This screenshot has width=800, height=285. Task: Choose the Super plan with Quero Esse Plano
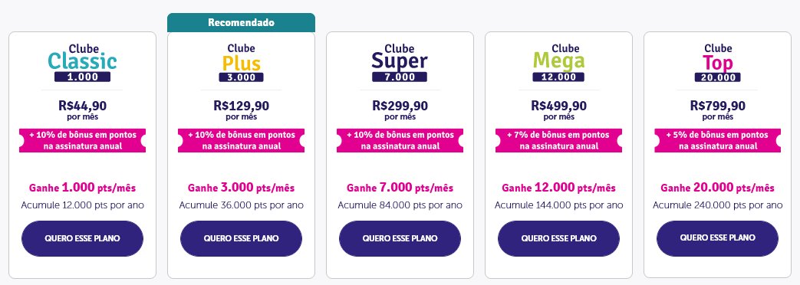(x=400, y=238)
